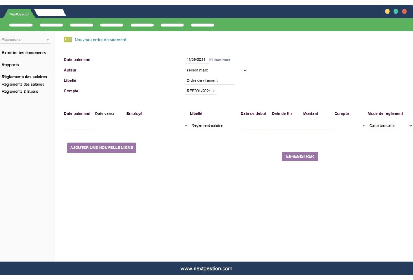Click AJOUTER UNE NOUVELLE LIGNE
The width and height of the screenshot is (413, 280).
[102, 147]
